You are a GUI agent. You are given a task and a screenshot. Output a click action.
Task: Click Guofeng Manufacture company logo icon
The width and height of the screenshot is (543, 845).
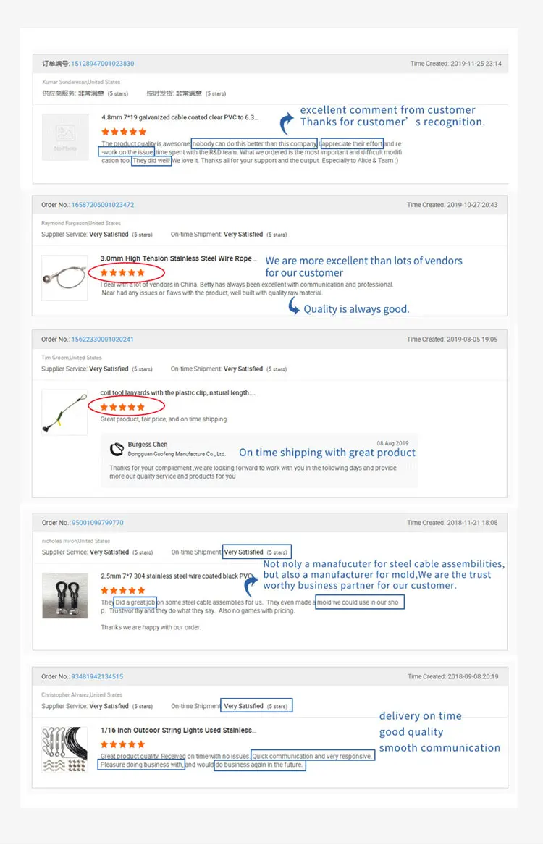point(117,449)
